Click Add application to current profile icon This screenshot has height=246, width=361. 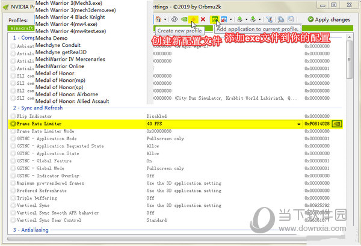pyautogui.click(x=215, y=19)
